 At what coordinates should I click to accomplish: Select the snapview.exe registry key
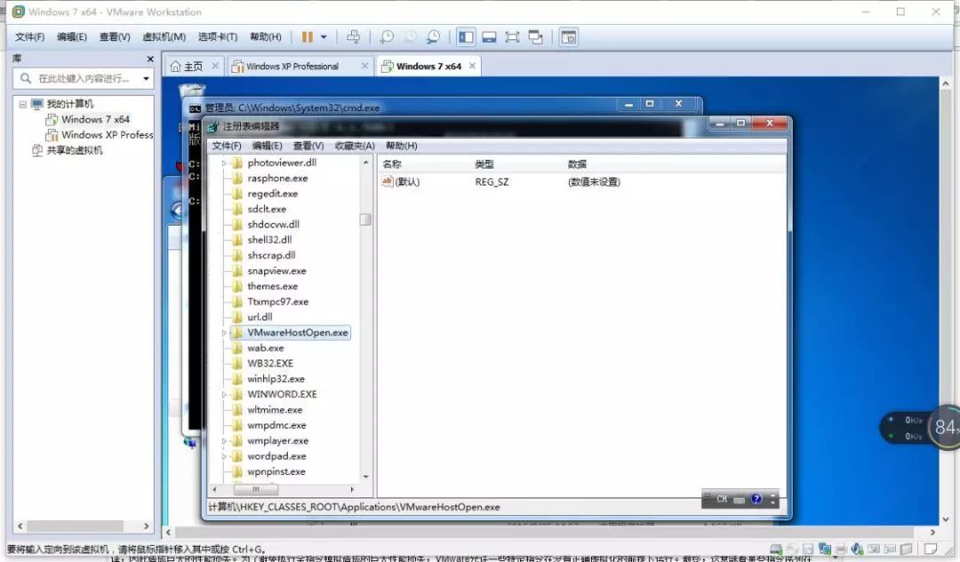276,271
